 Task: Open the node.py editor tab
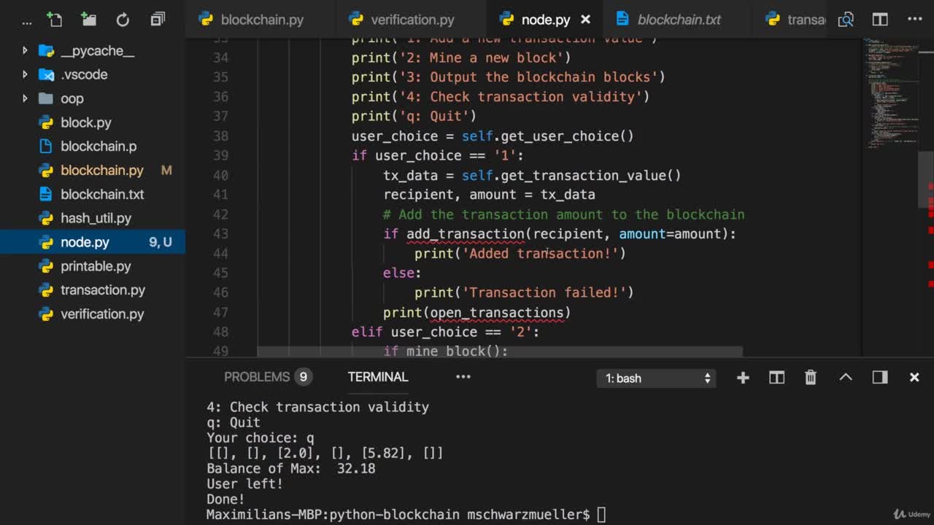pos(545,20)
